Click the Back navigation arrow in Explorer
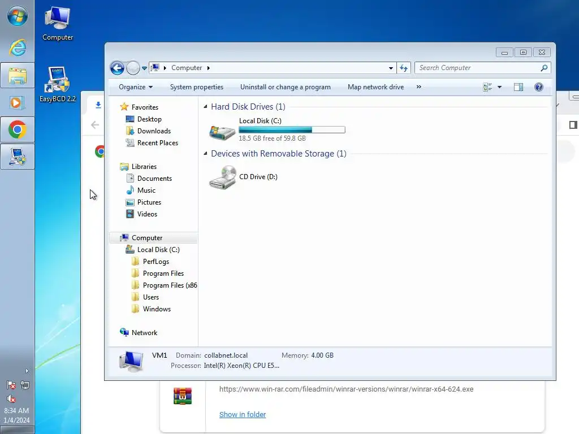579x434 pixels. [117, 68]
